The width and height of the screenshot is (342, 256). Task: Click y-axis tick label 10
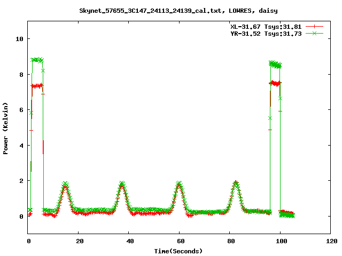coord(19,39)
